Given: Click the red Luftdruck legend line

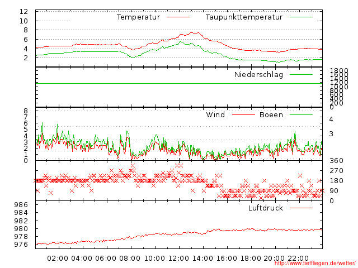Looking at the screenshot, I should 301,208.
